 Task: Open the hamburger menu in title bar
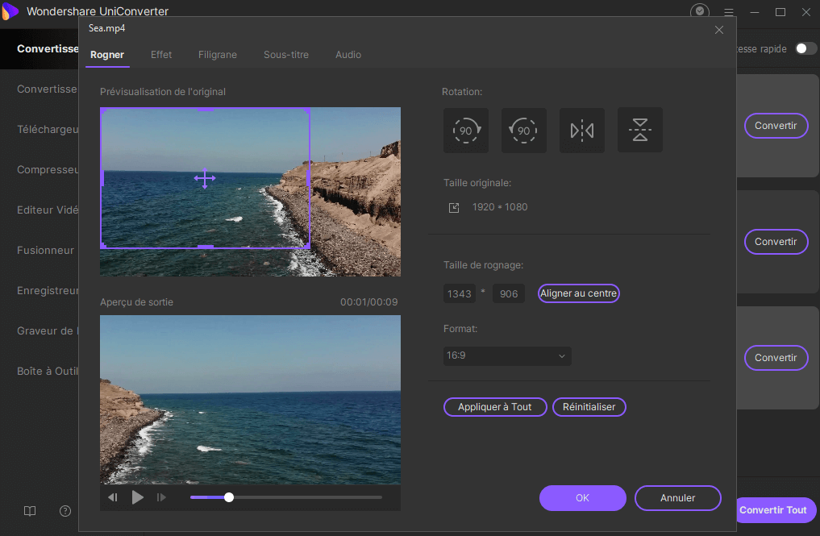coord(729,12)
